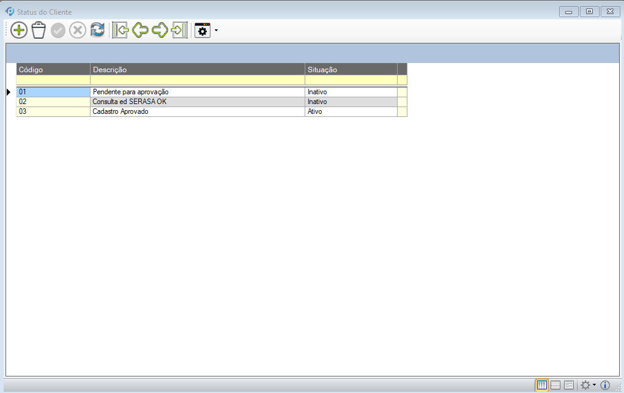Switch to form view mode
The width and height of the screenshot is (624, 393).
click(569, 385)
